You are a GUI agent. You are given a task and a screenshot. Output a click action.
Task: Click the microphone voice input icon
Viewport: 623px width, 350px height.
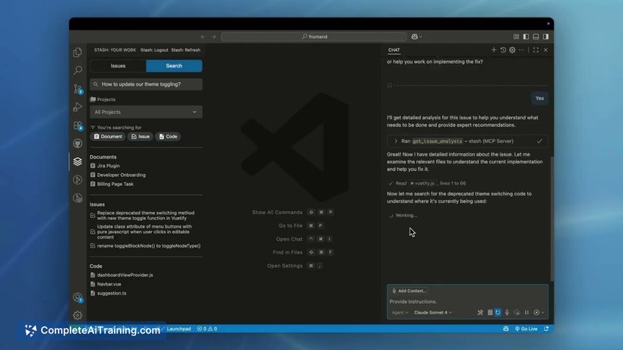(507, 313)
